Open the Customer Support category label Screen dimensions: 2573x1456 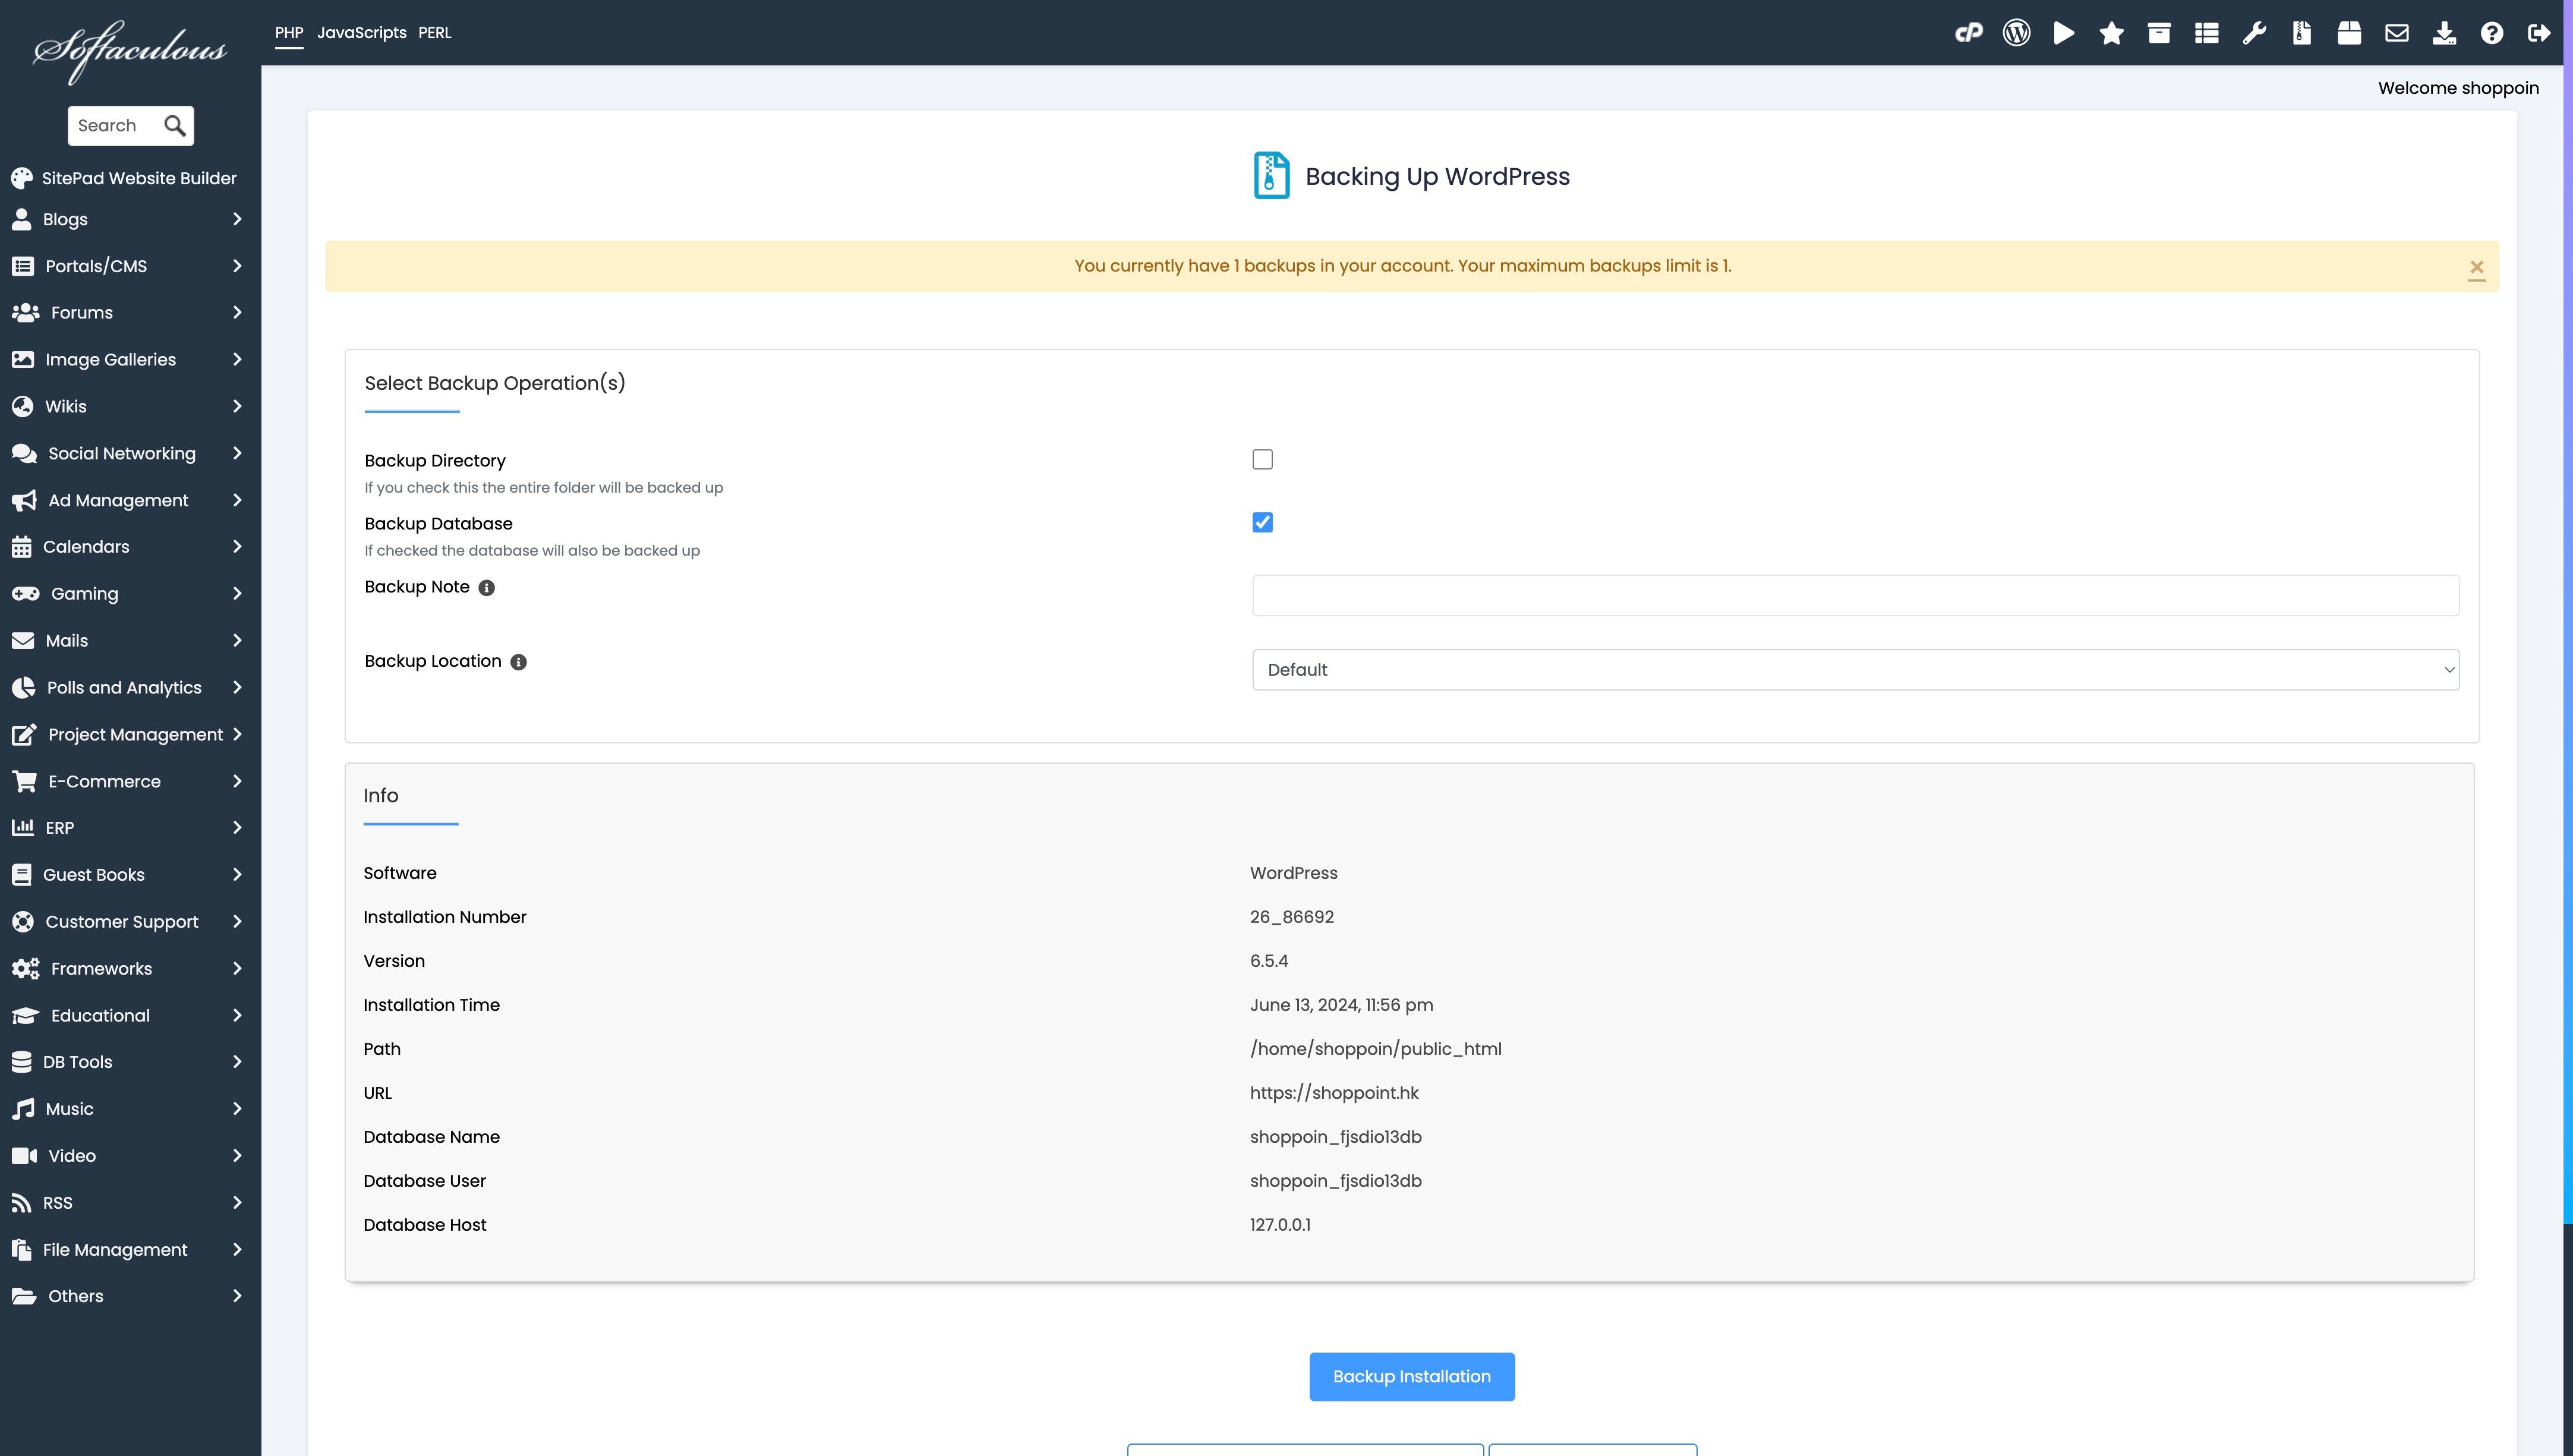click(122, 922)
